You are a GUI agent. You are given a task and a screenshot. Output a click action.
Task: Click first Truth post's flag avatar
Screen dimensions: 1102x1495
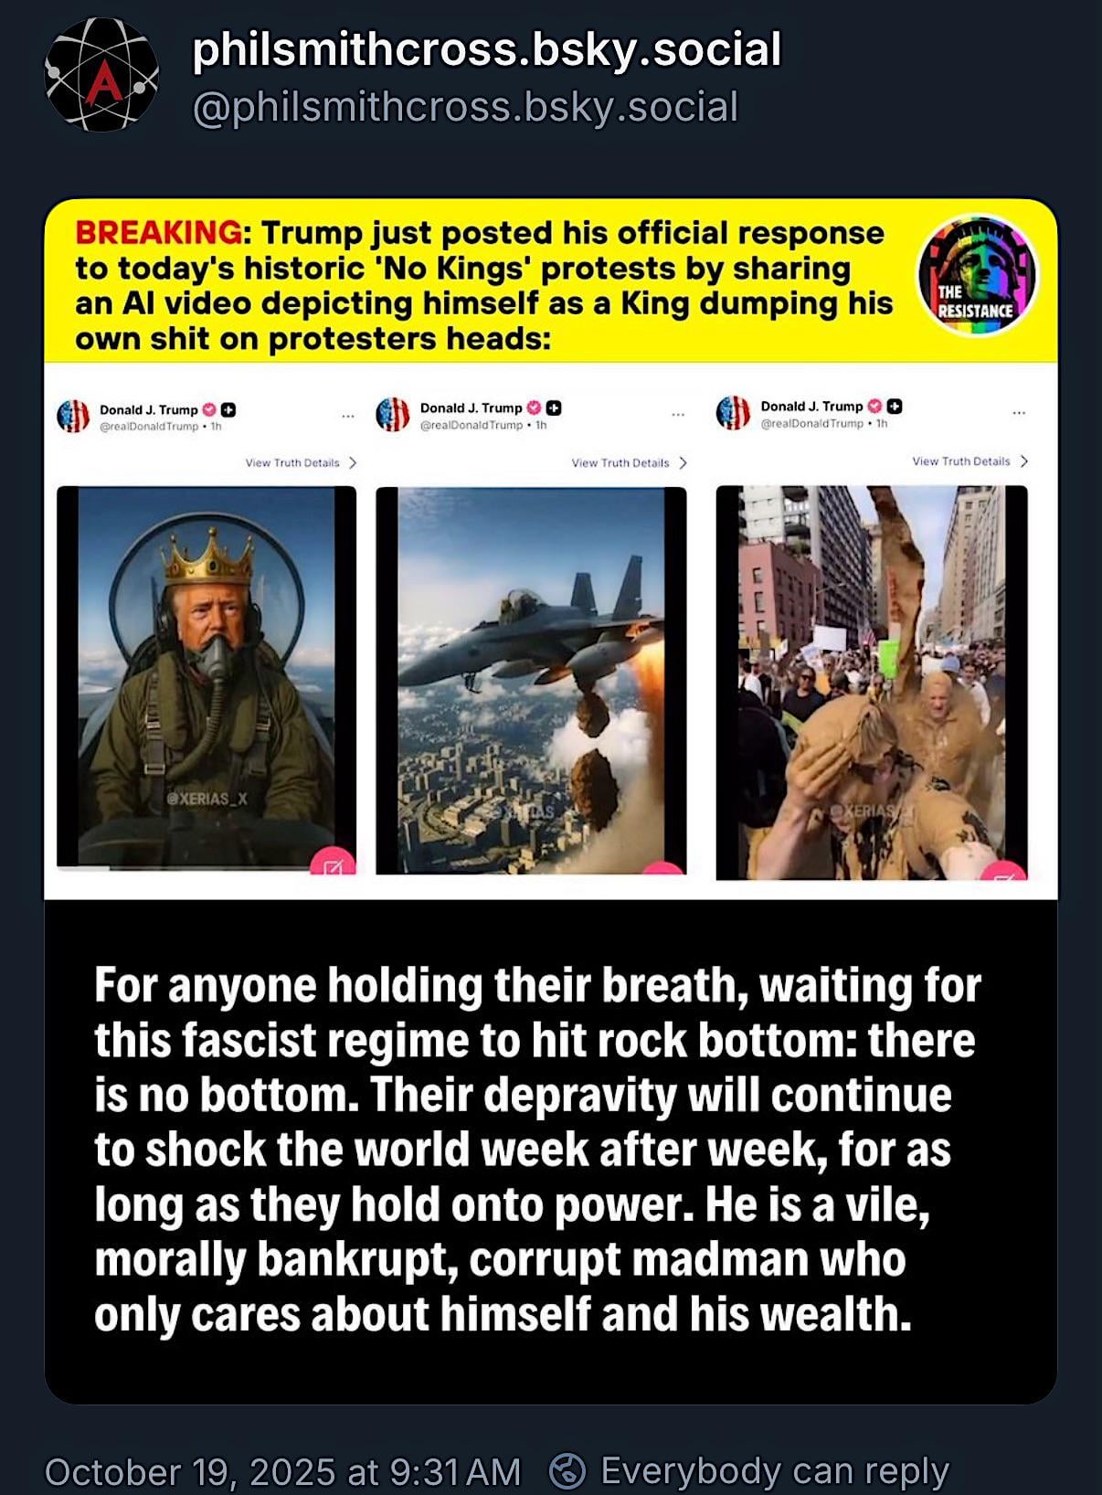(x=73, y=416)
